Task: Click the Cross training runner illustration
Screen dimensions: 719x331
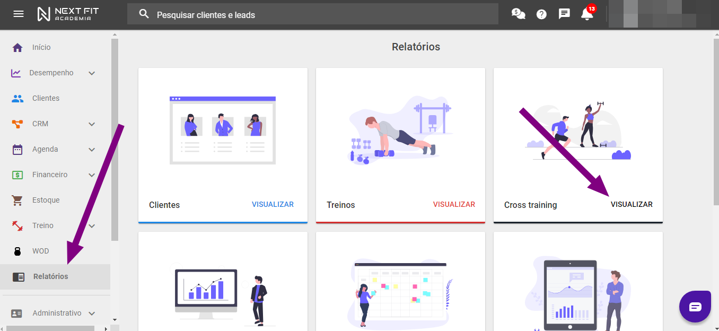Action: [x=578, y=130]
